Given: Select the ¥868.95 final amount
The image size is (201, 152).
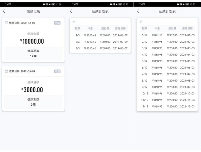Looking at the screenshot, I should point(157,106).
